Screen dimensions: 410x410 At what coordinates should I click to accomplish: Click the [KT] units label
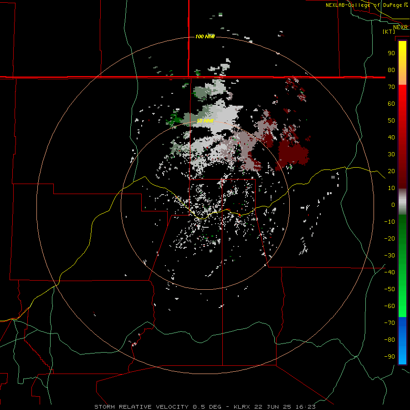pyautogui.click(x=389, y=31)
